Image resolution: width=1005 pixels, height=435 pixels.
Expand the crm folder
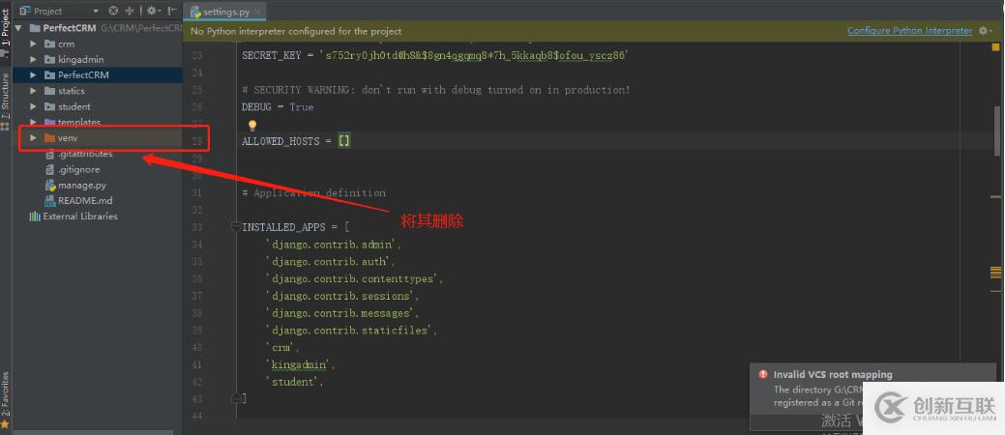point(33,44)
